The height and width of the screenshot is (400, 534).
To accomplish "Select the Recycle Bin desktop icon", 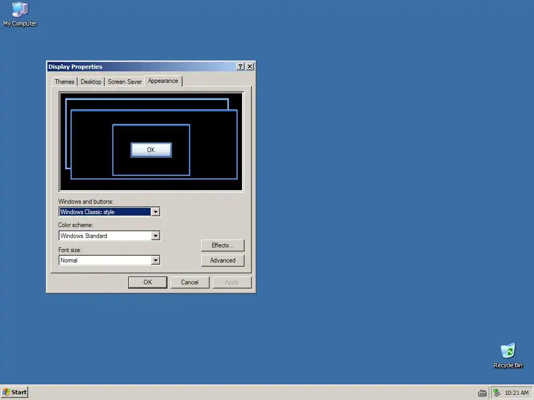I will 508,355.
